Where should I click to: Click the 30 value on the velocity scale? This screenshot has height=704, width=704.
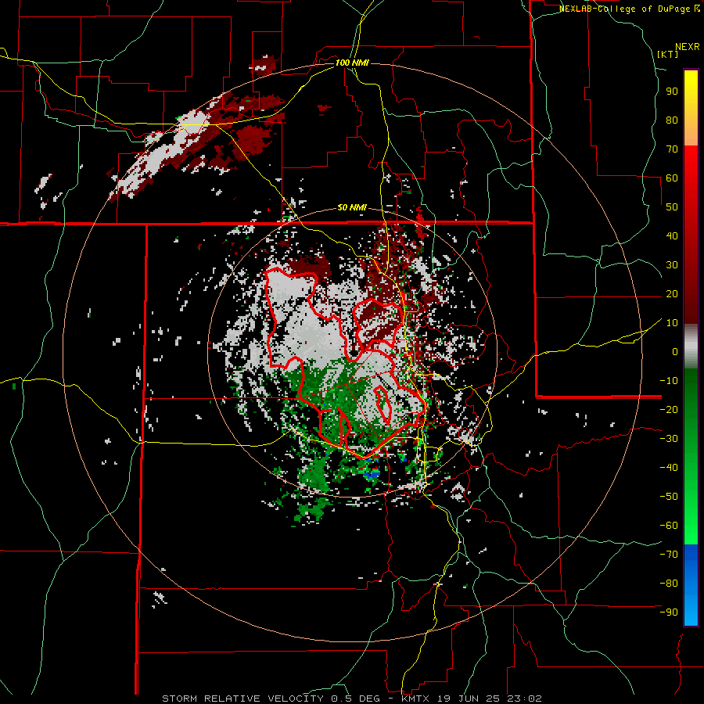coord(672,265)
